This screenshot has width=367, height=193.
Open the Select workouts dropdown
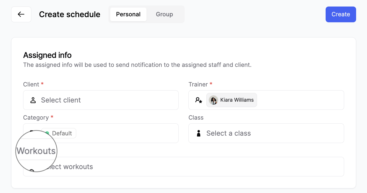point(191,167)
